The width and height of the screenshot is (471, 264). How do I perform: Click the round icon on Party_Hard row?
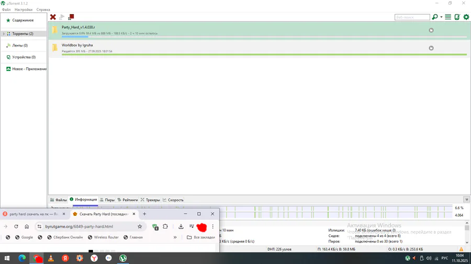431,30
